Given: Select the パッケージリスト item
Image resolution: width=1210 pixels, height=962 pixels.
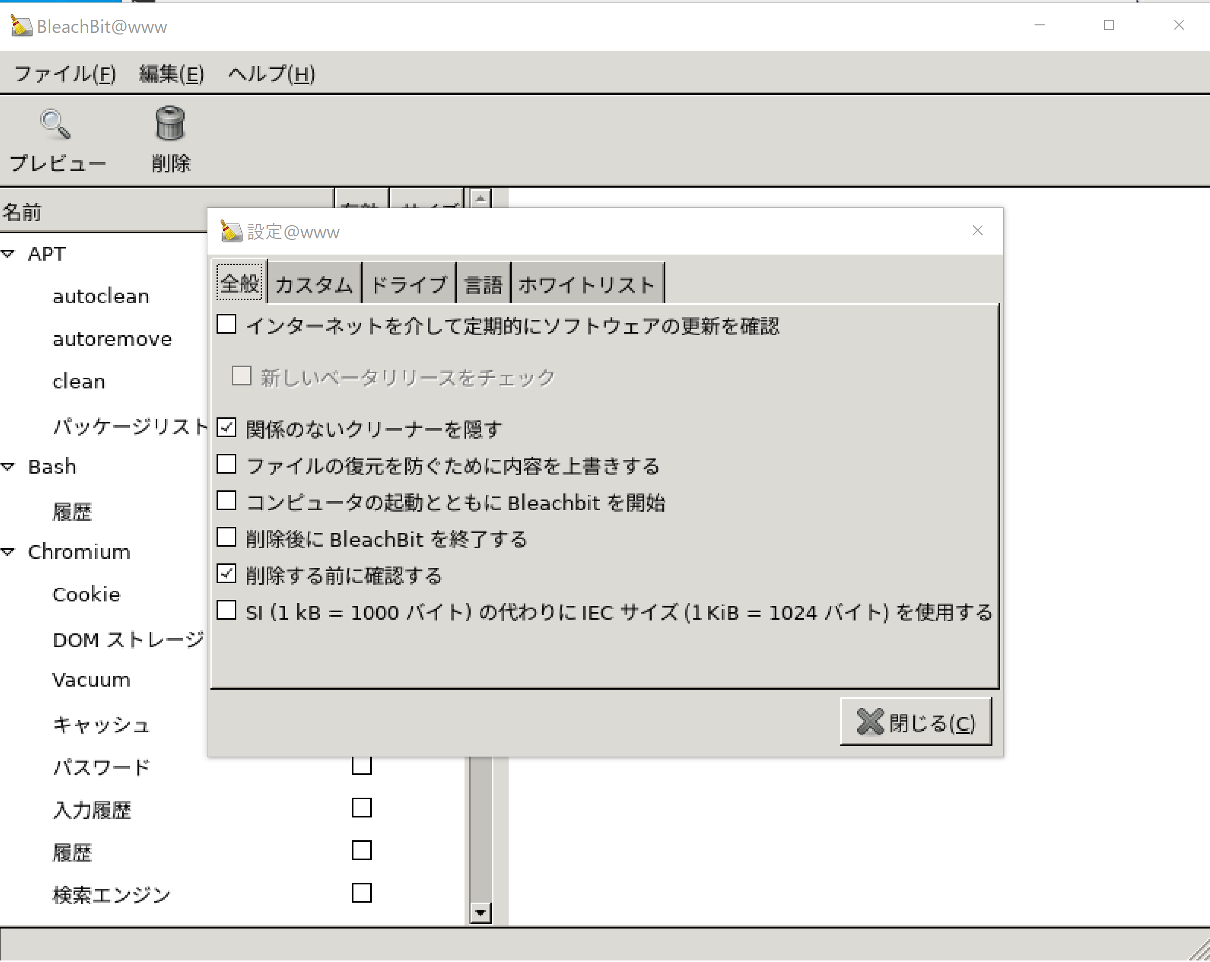Looking at the screenshot, I should click(130, 426).
